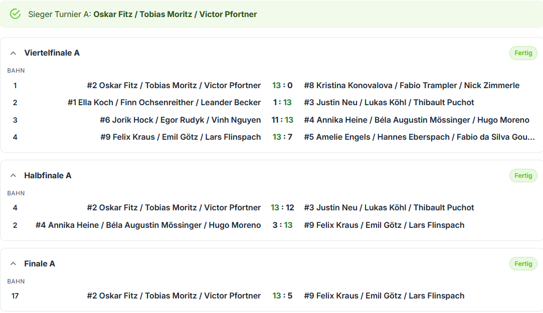This screenshot has height=313, width=543.
Task: Click team #1 Ella Koch entry
Action: (x=164, y=102)
